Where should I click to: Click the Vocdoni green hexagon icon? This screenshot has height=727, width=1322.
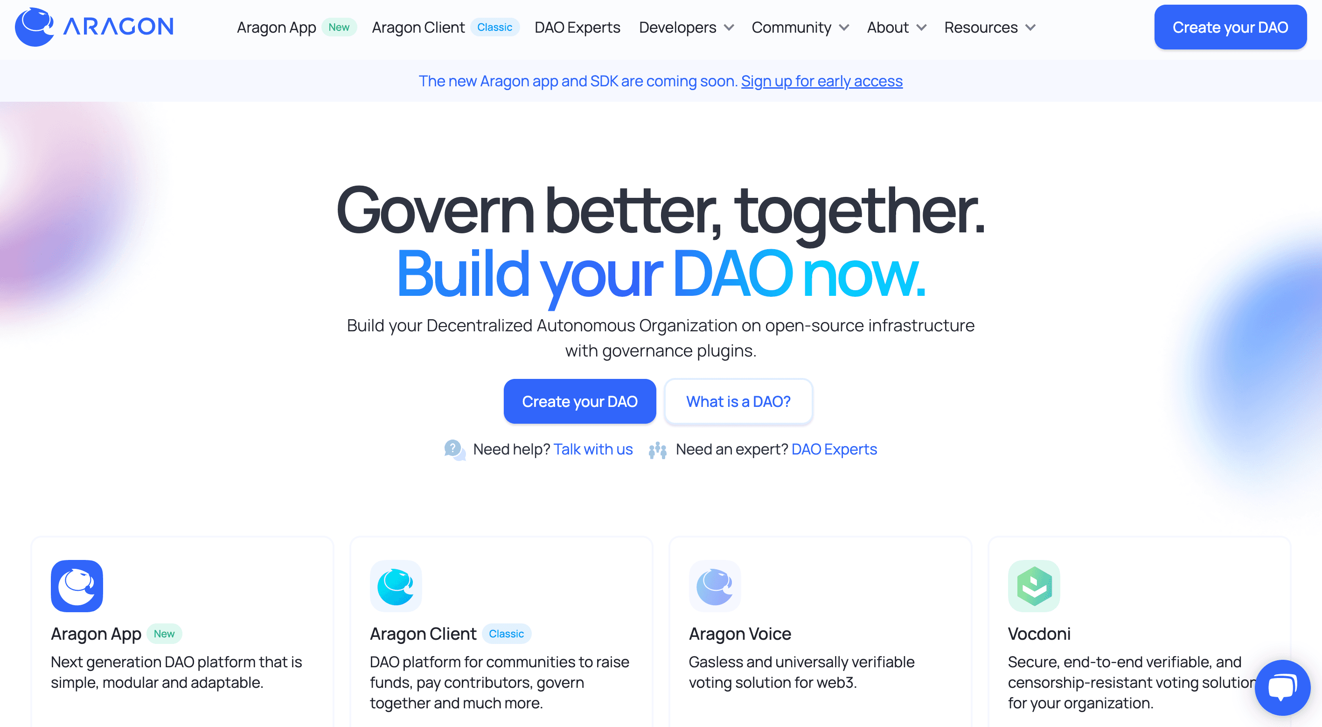pos(1033,586)
